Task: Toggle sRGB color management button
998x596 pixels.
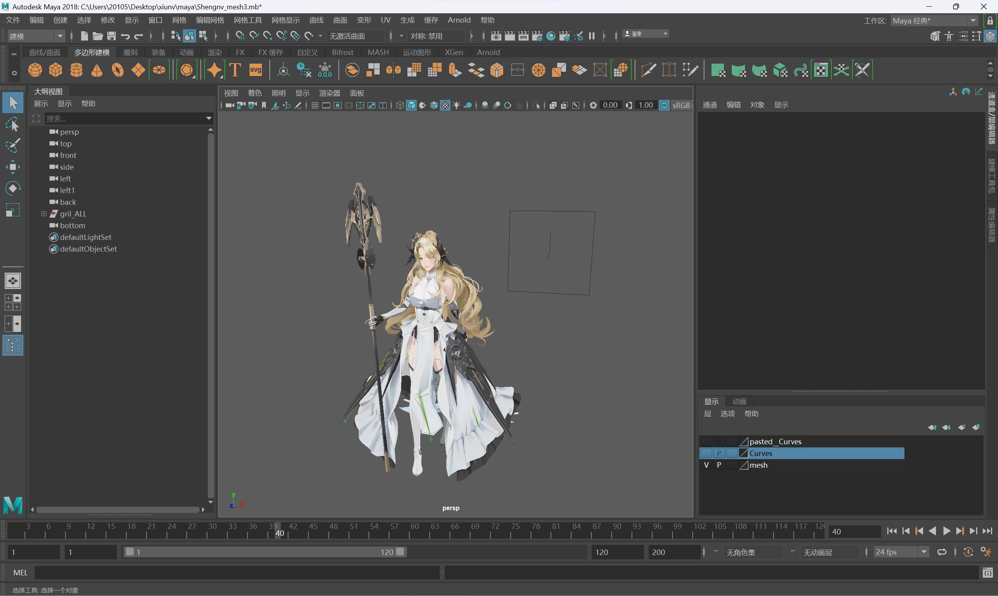Action: coord(664,105)
